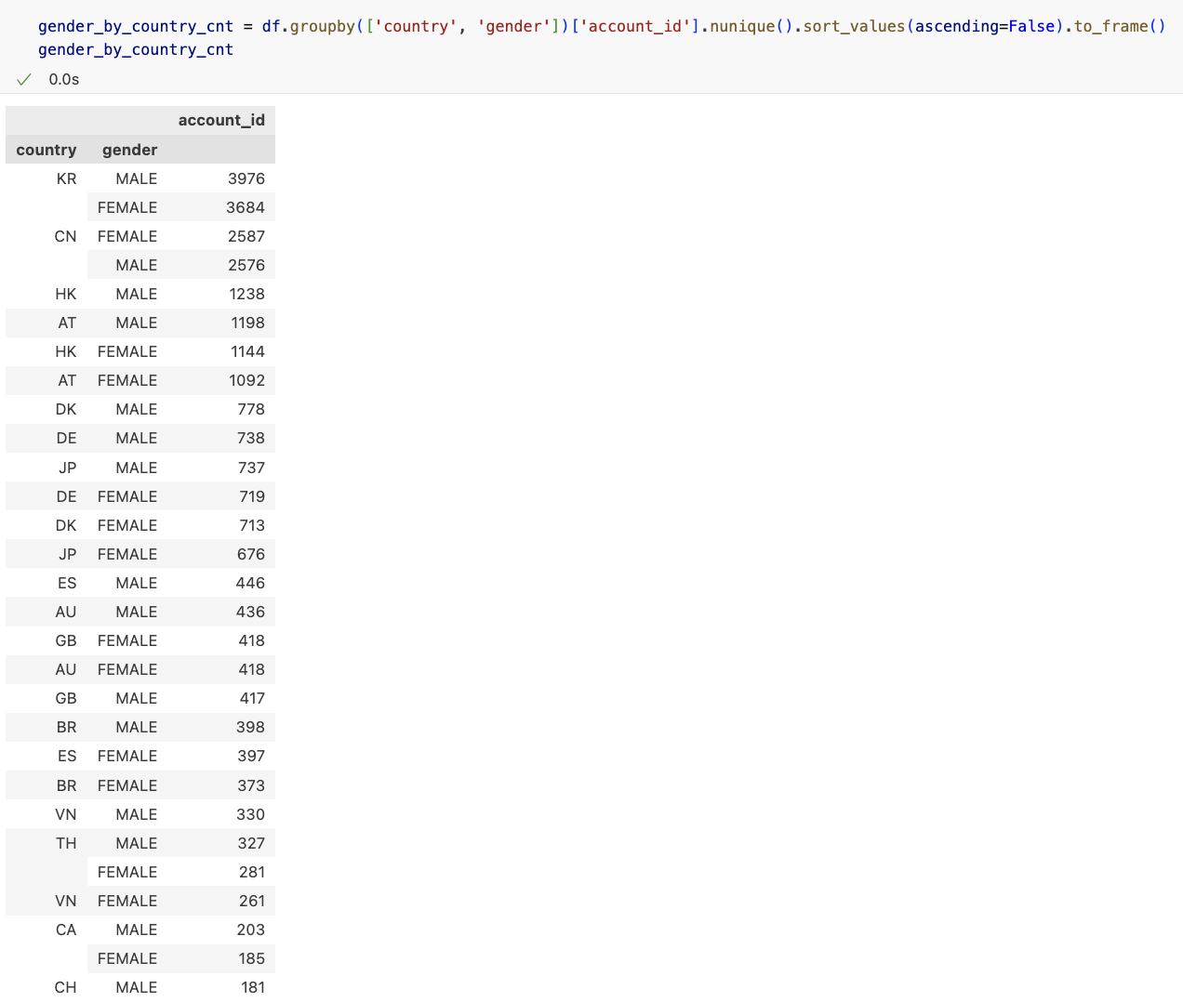Image resolution: width=1183 pixels, height=1002 pixels.
Task: Click the value 1144 in HK FEMALE row
Action: [x=248, y=351]
